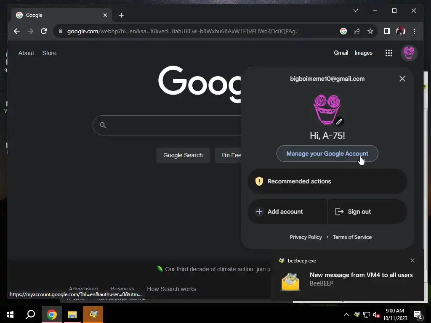
Task: Open Chrome's side panel
Action: [x=387, y=31]
